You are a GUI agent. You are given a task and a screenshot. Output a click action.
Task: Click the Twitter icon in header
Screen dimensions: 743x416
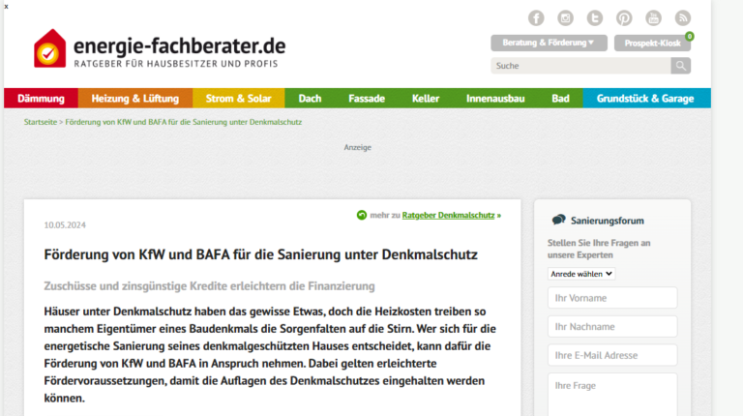point(594,17)
